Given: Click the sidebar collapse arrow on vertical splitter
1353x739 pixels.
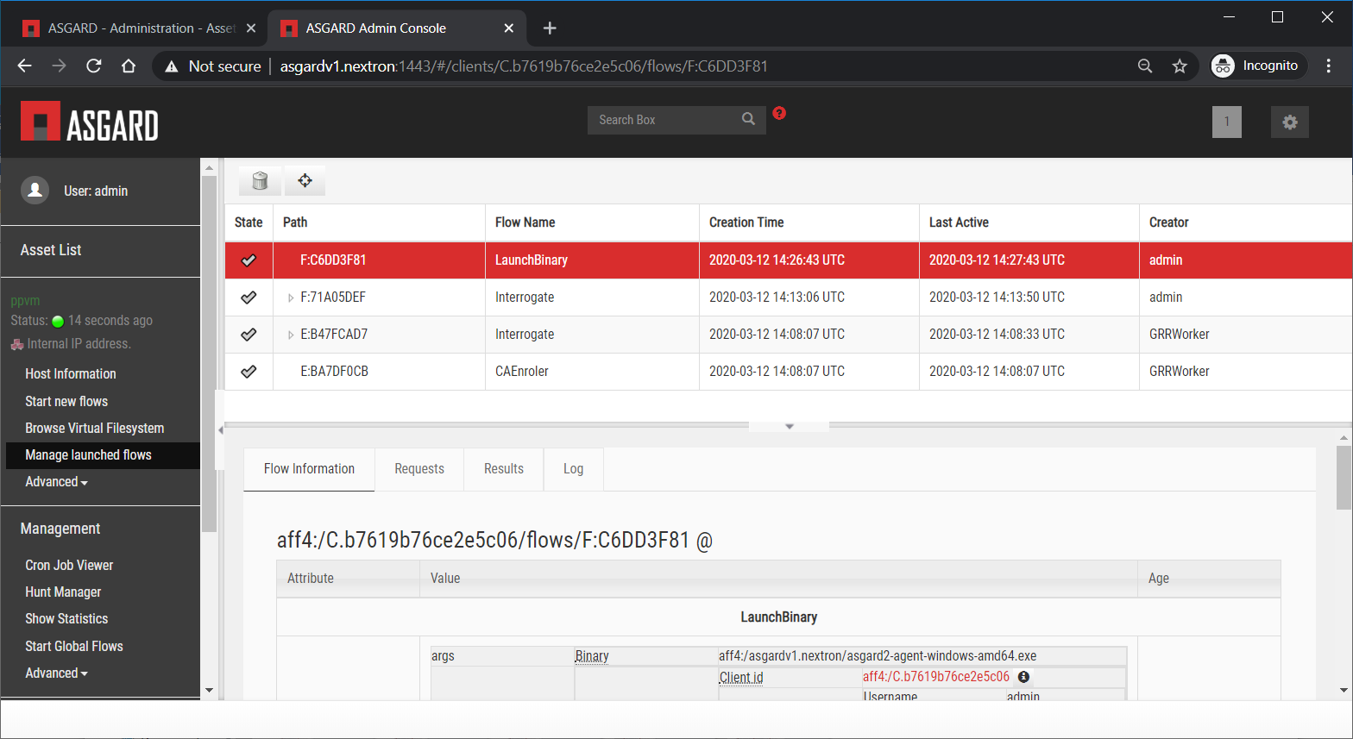Looking at the screenshot, I should [x=220, y=429].
